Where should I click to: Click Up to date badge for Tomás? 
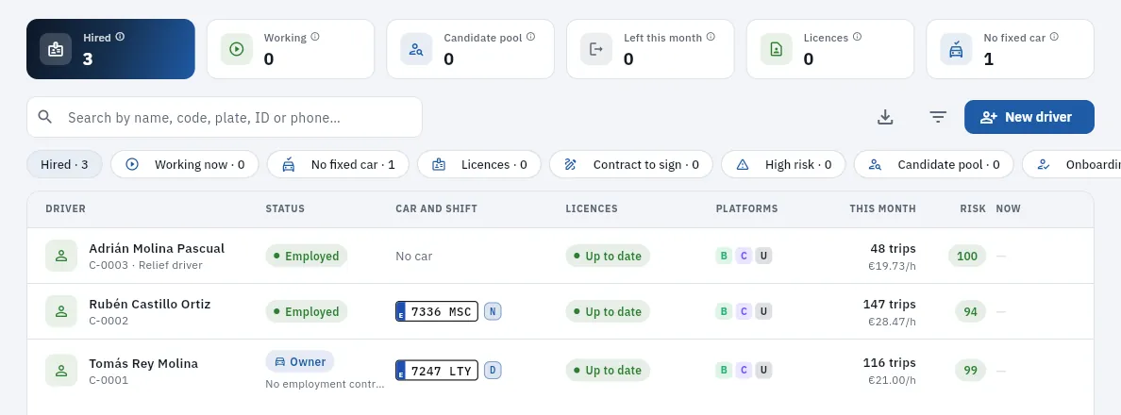point(608,371)
